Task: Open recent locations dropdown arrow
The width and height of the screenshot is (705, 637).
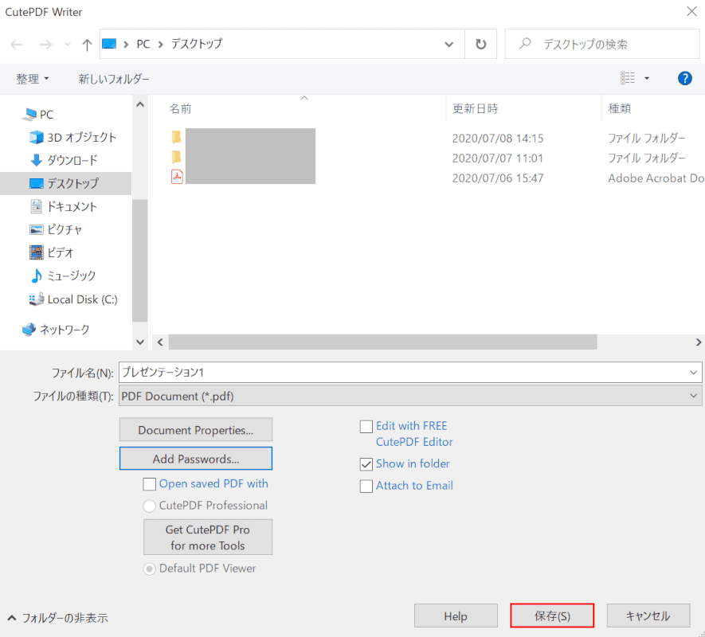Action: click(68, 44)
